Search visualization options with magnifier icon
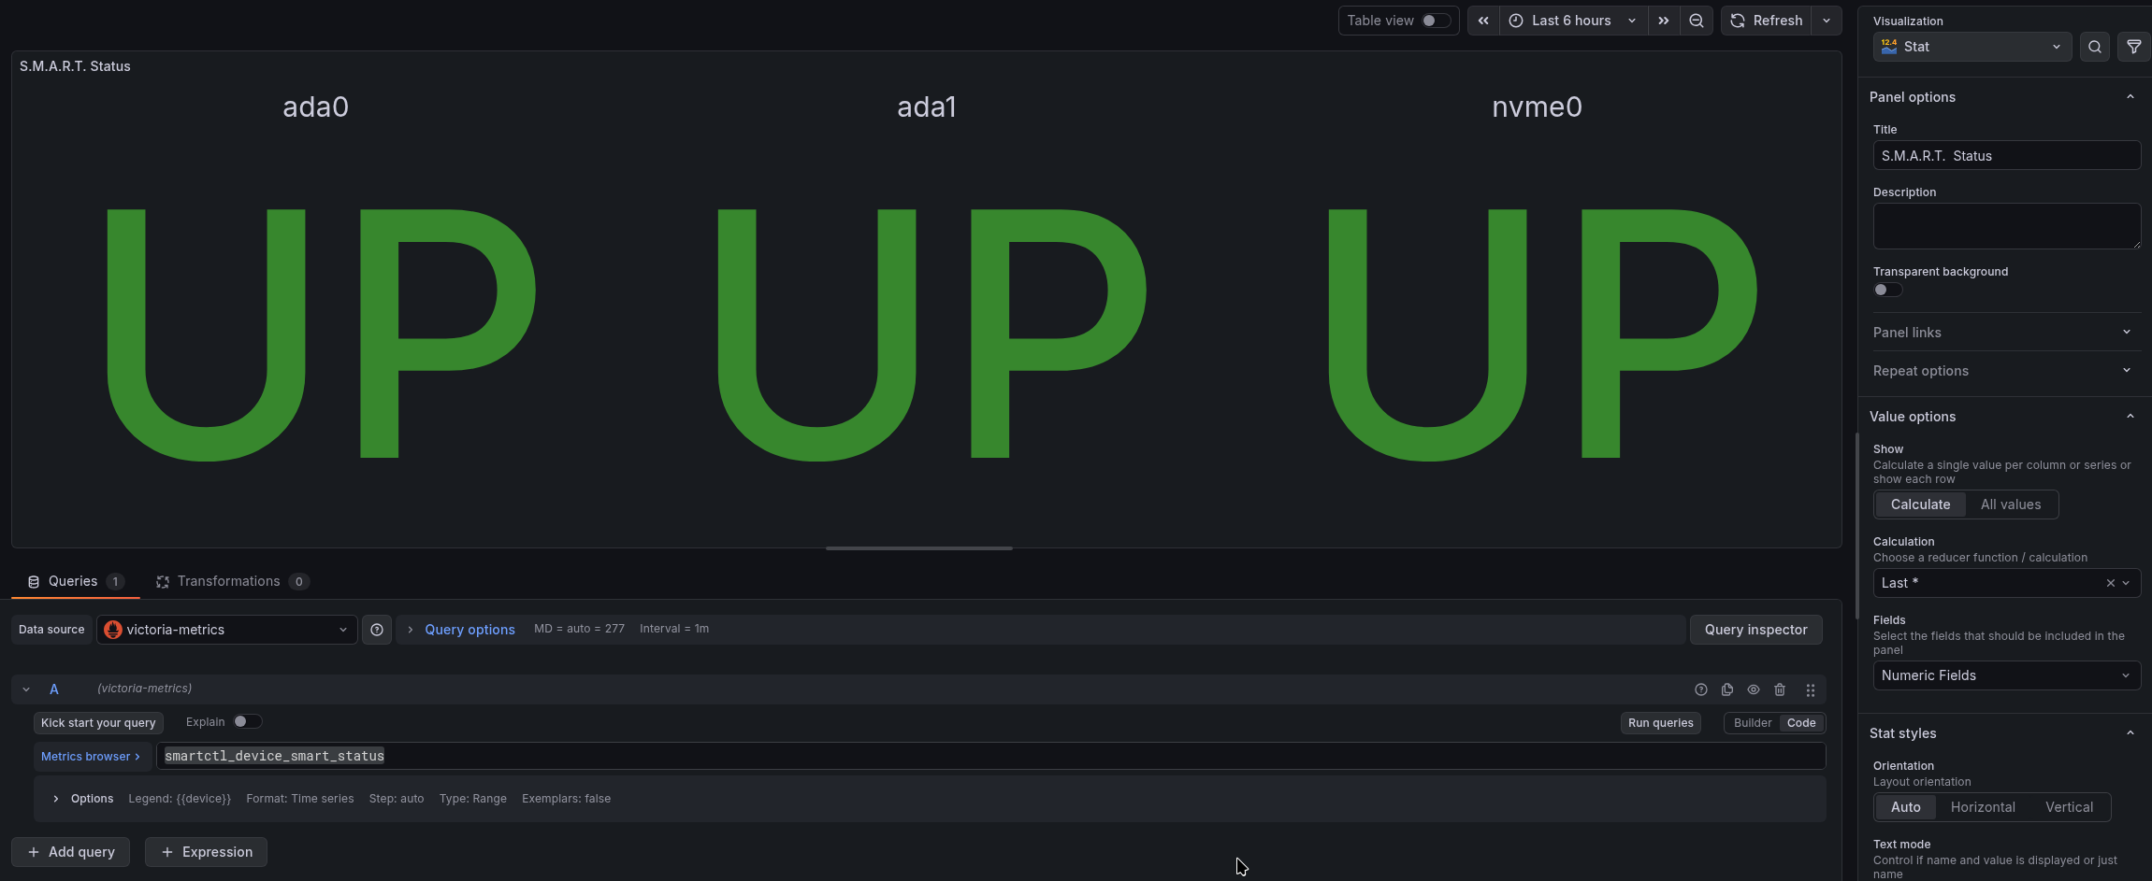 click(2094, 47)
